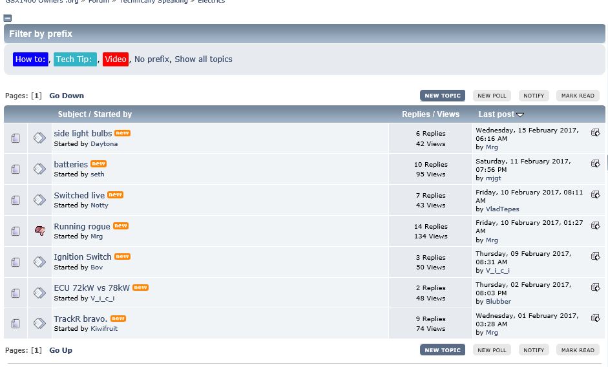Open the ECU 72kW vs 78kW topic
Viewport: 608px width, 367px height.
pyautogui.click(x=92, y=288)
